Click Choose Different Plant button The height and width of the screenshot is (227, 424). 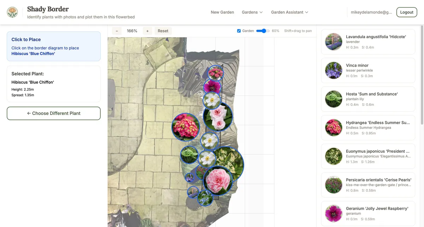53,113
